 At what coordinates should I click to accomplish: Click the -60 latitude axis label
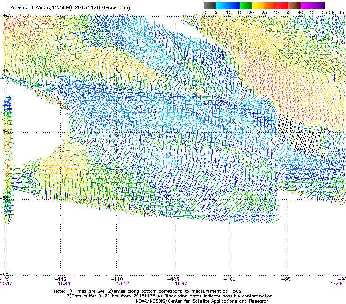pos(4,274)
